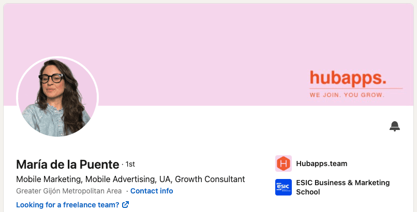Click the notification bell icon
Image resolution: width=417 pixels, height=212 pixels.
[395, 126]
